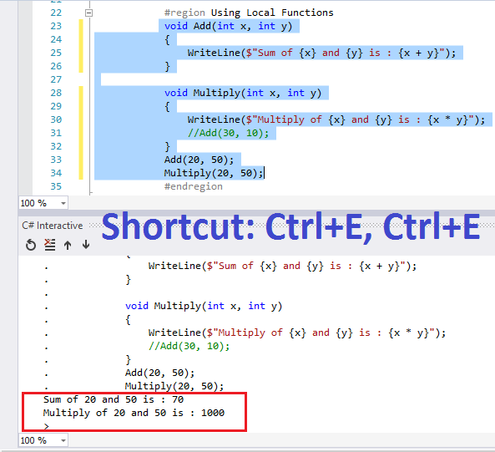Open the C# Interactive zoom dropdown
This screenshot has width=495, height=452.
(63, 440)
